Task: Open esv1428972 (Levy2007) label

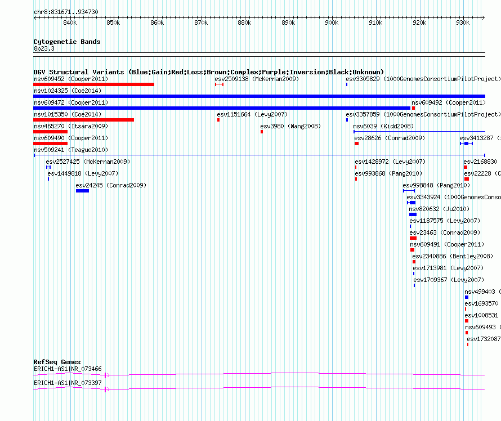Action: coord(390,162)
